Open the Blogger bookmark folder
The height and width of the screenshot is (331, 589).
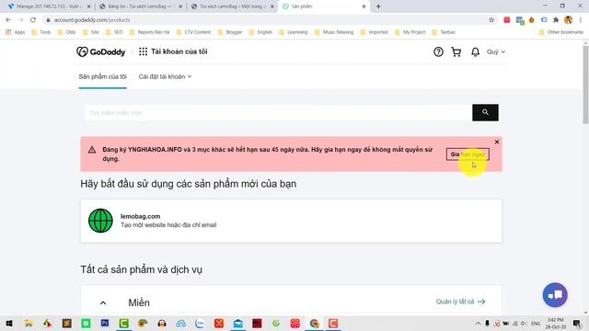tap(230, 32)
